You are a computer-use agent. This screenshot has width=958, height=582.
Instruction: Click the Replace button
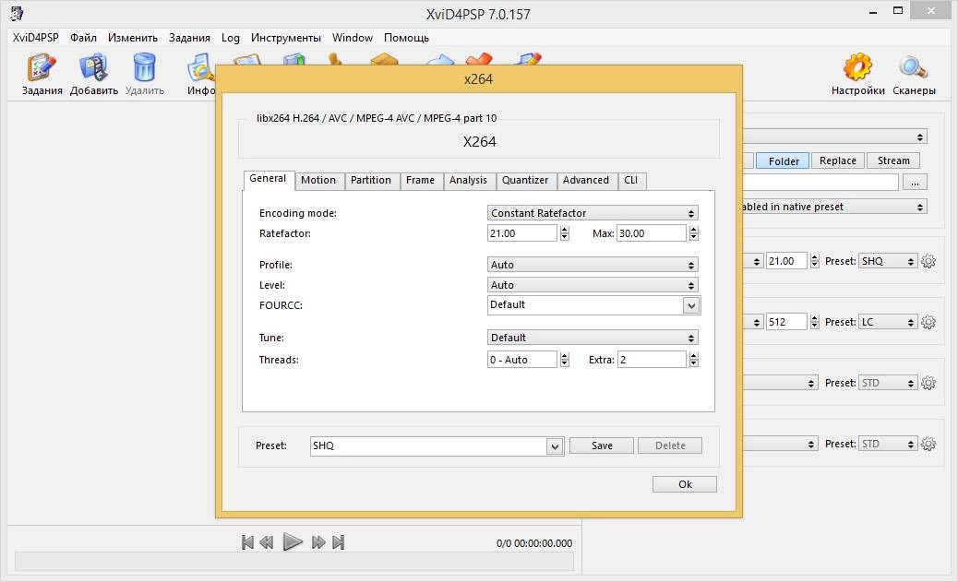[838, 160]
